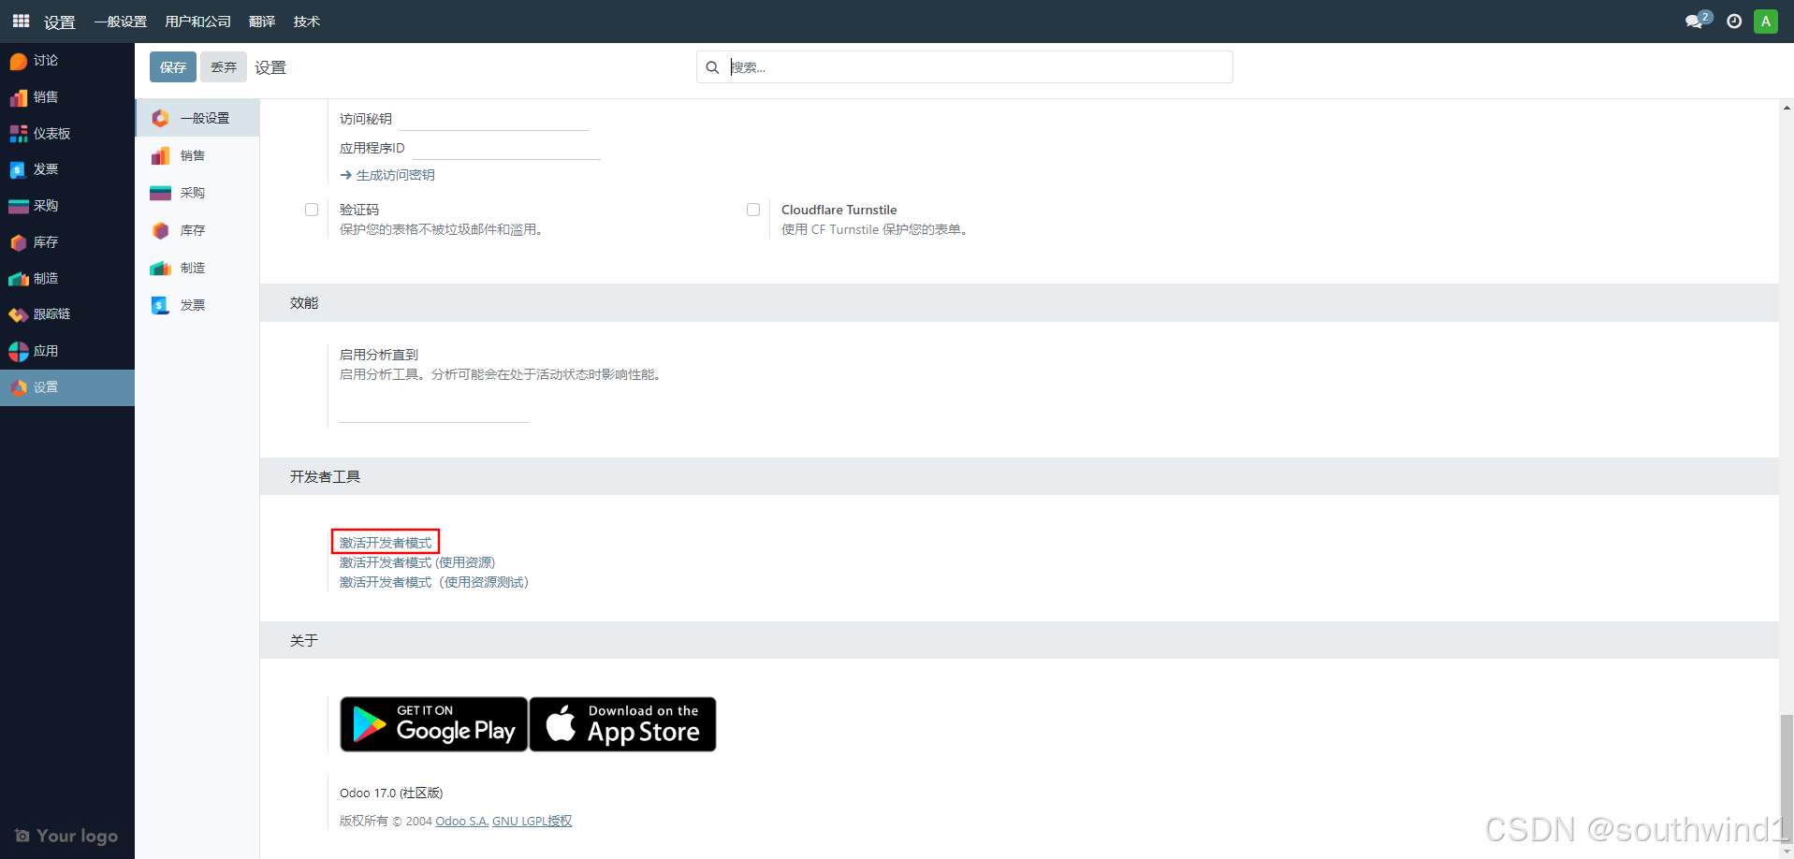Open 设置 app in left dark sidebar
Screen dimensions: 1794x859
coord(67,387)
